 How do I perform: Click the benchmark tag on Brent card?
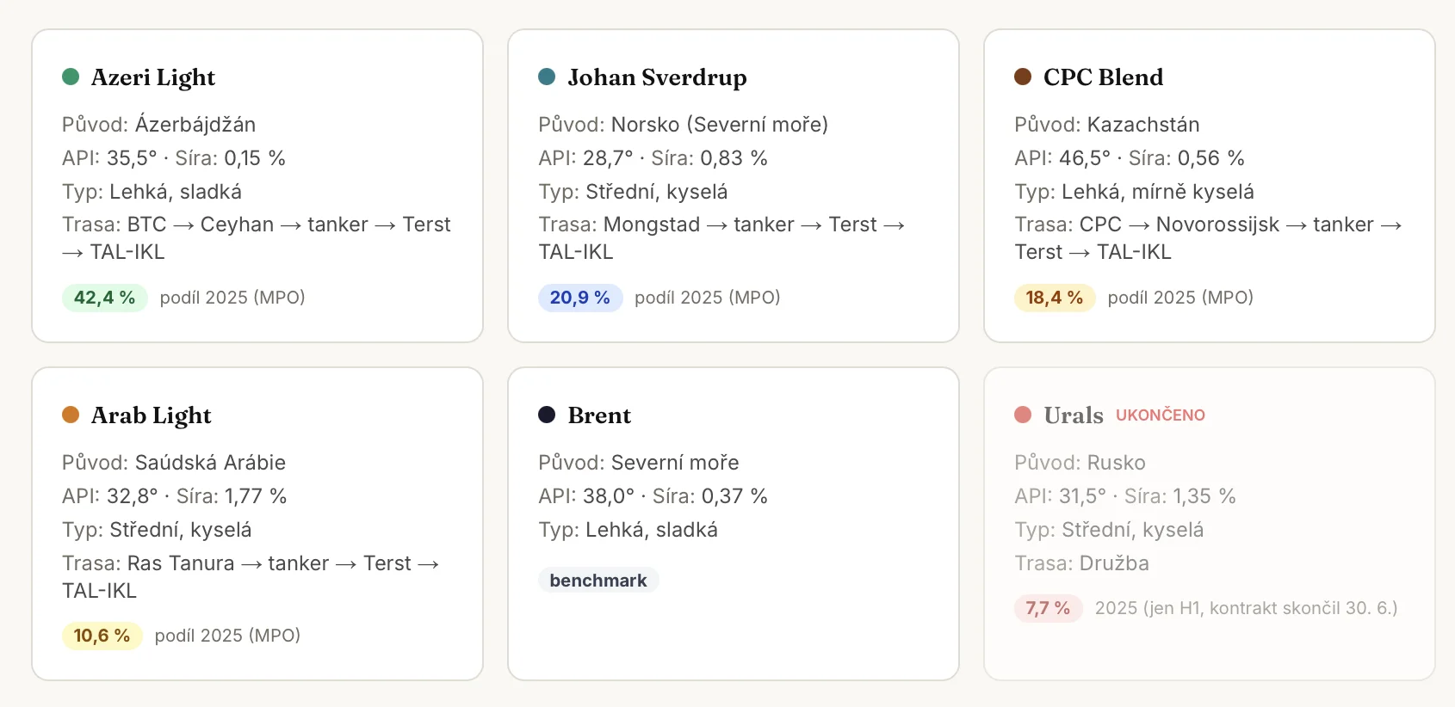598,581
